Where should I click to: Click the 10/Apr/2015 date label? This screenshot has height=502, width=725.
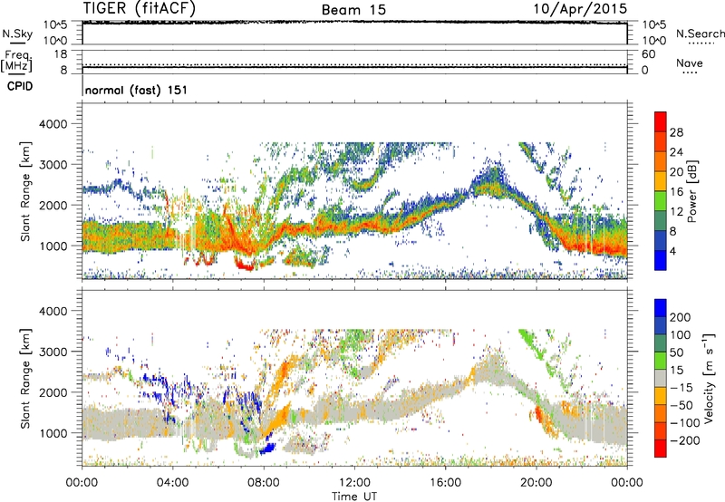(x=580, y=9)
